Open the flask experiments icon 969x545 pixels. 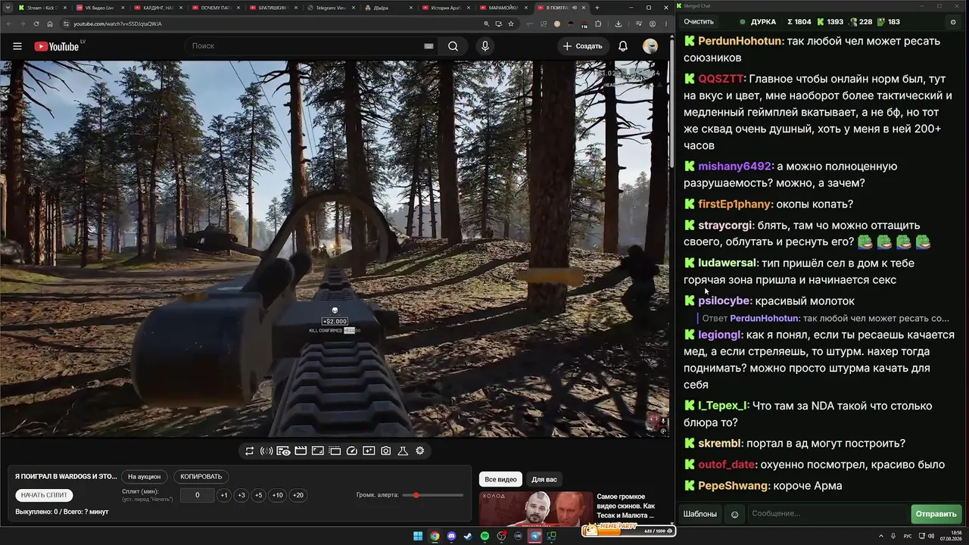(403, 451)
